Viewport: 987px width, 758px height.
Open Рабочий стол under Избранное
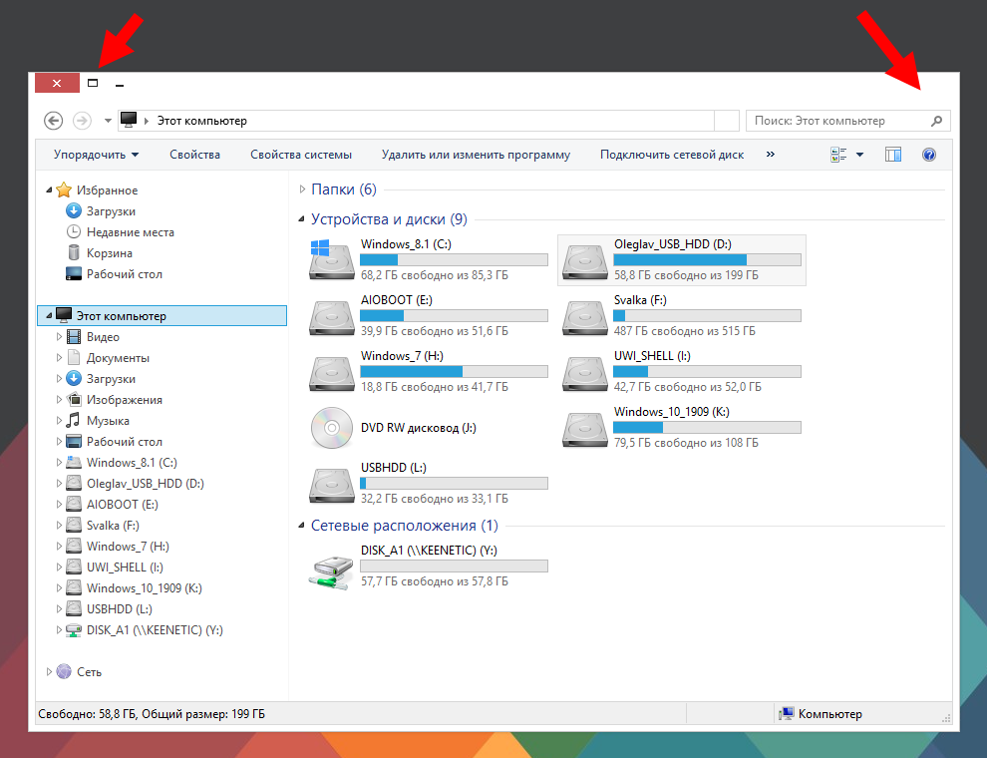[125, 274]
